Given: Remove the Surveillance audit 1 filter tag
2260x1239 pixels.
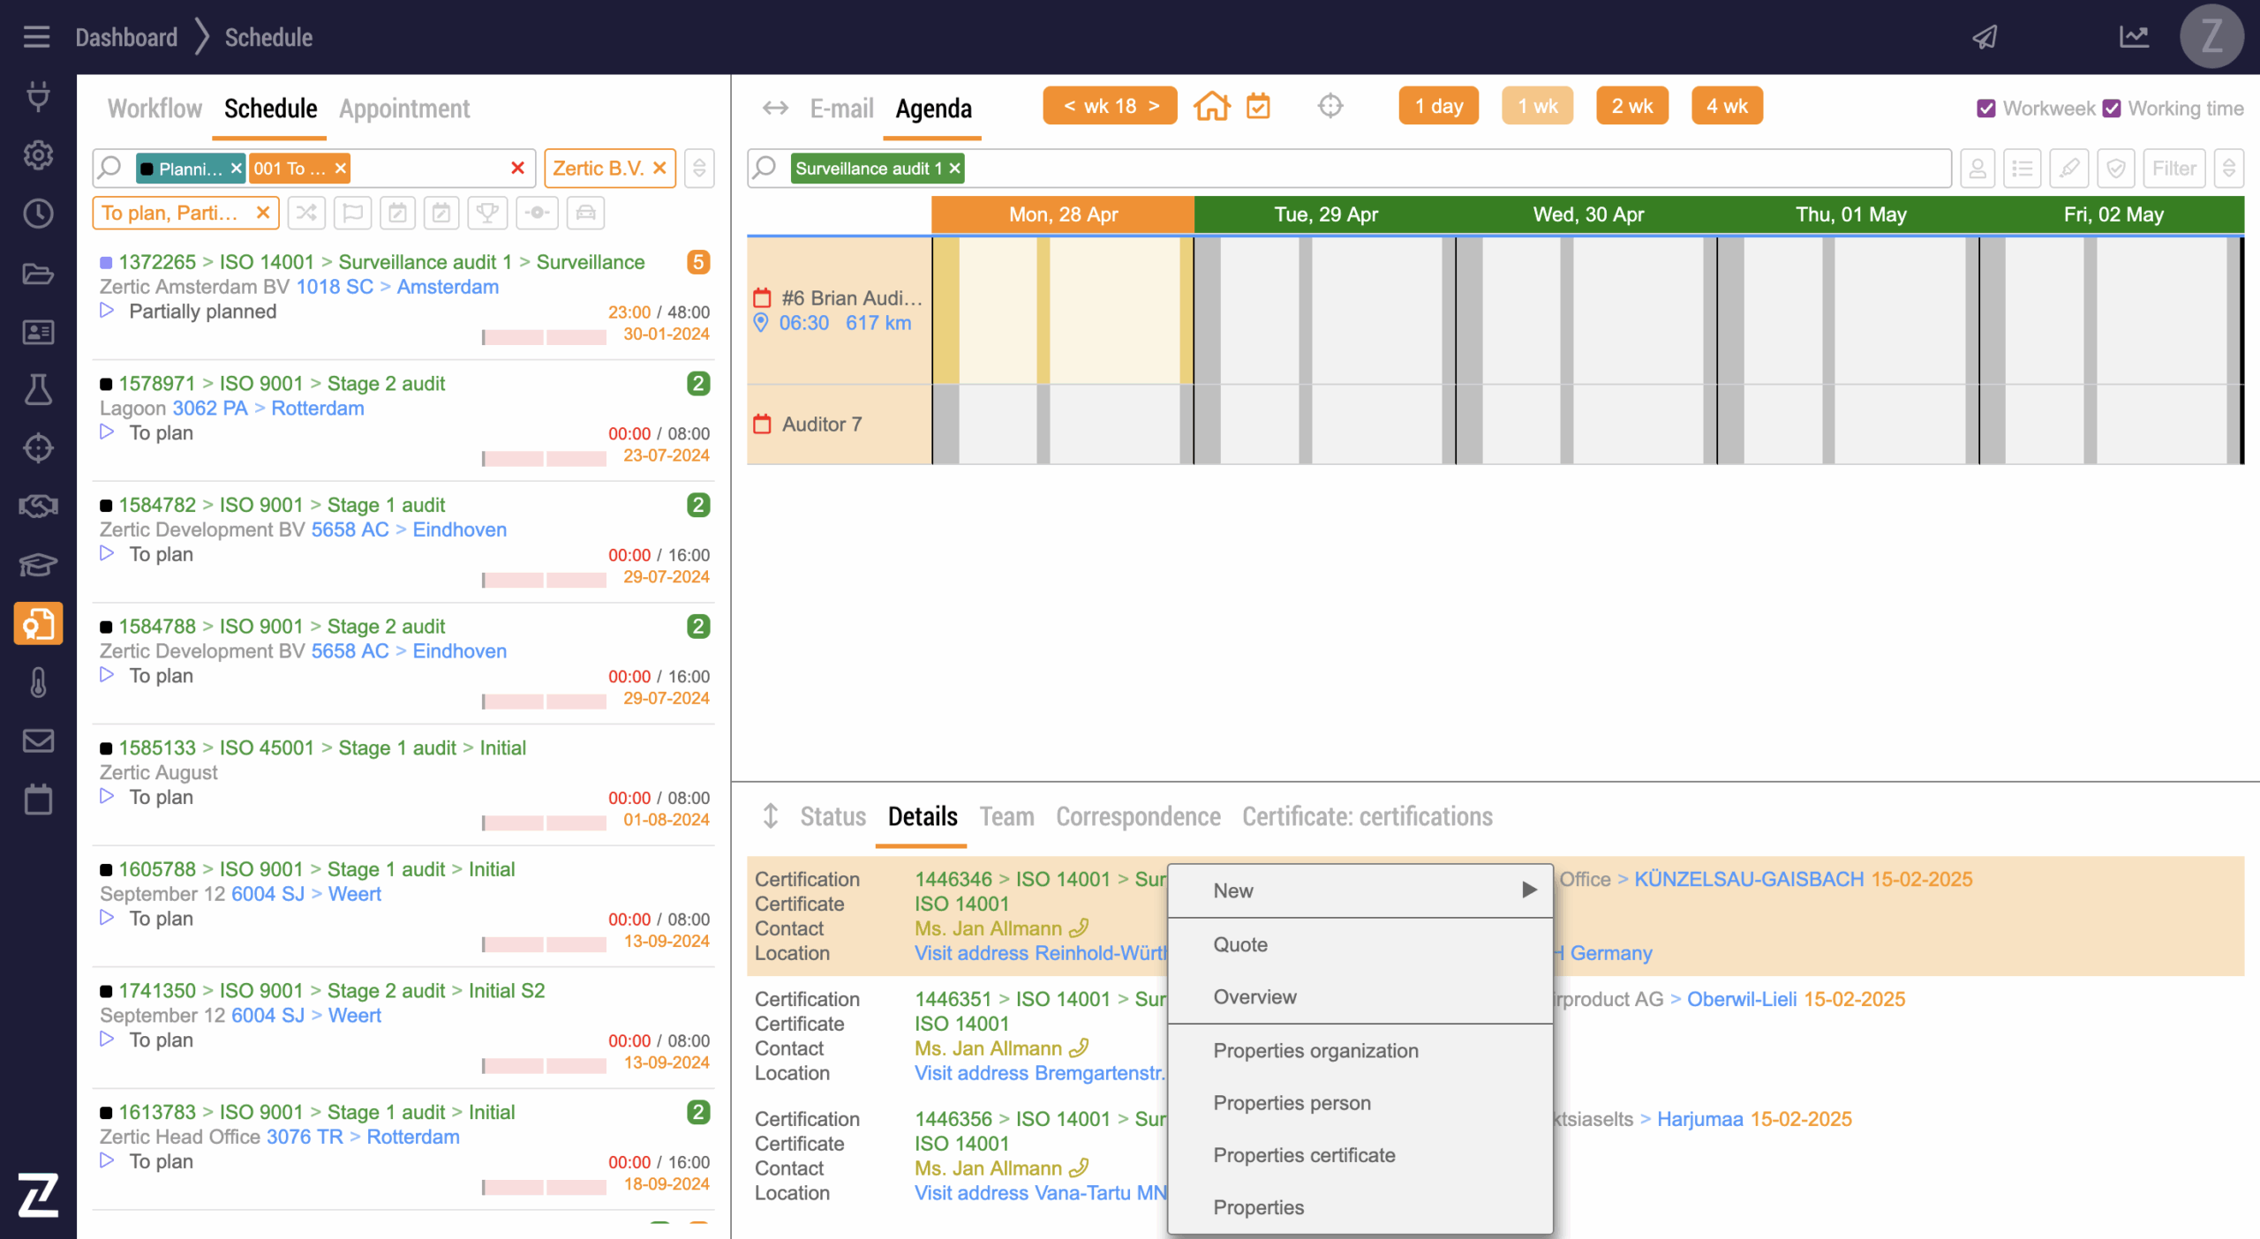Looking at the screenshot, I should [954, 169].
